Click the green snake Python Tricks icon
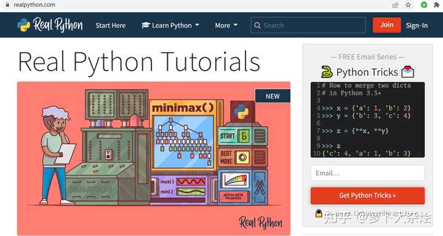This screenshot has height=236, width=443. tap(327, 72)
